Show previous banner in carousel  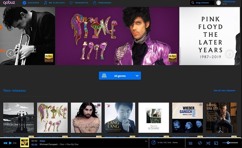coord(10,54)
